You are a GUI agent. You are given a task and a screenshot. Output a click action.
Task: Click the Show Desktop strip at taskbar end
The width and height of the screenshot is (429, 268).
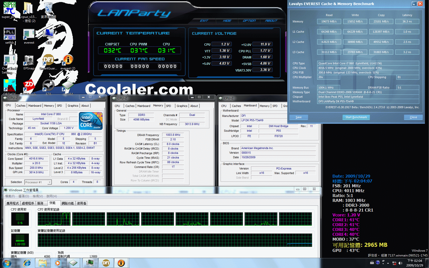[427, 263]
